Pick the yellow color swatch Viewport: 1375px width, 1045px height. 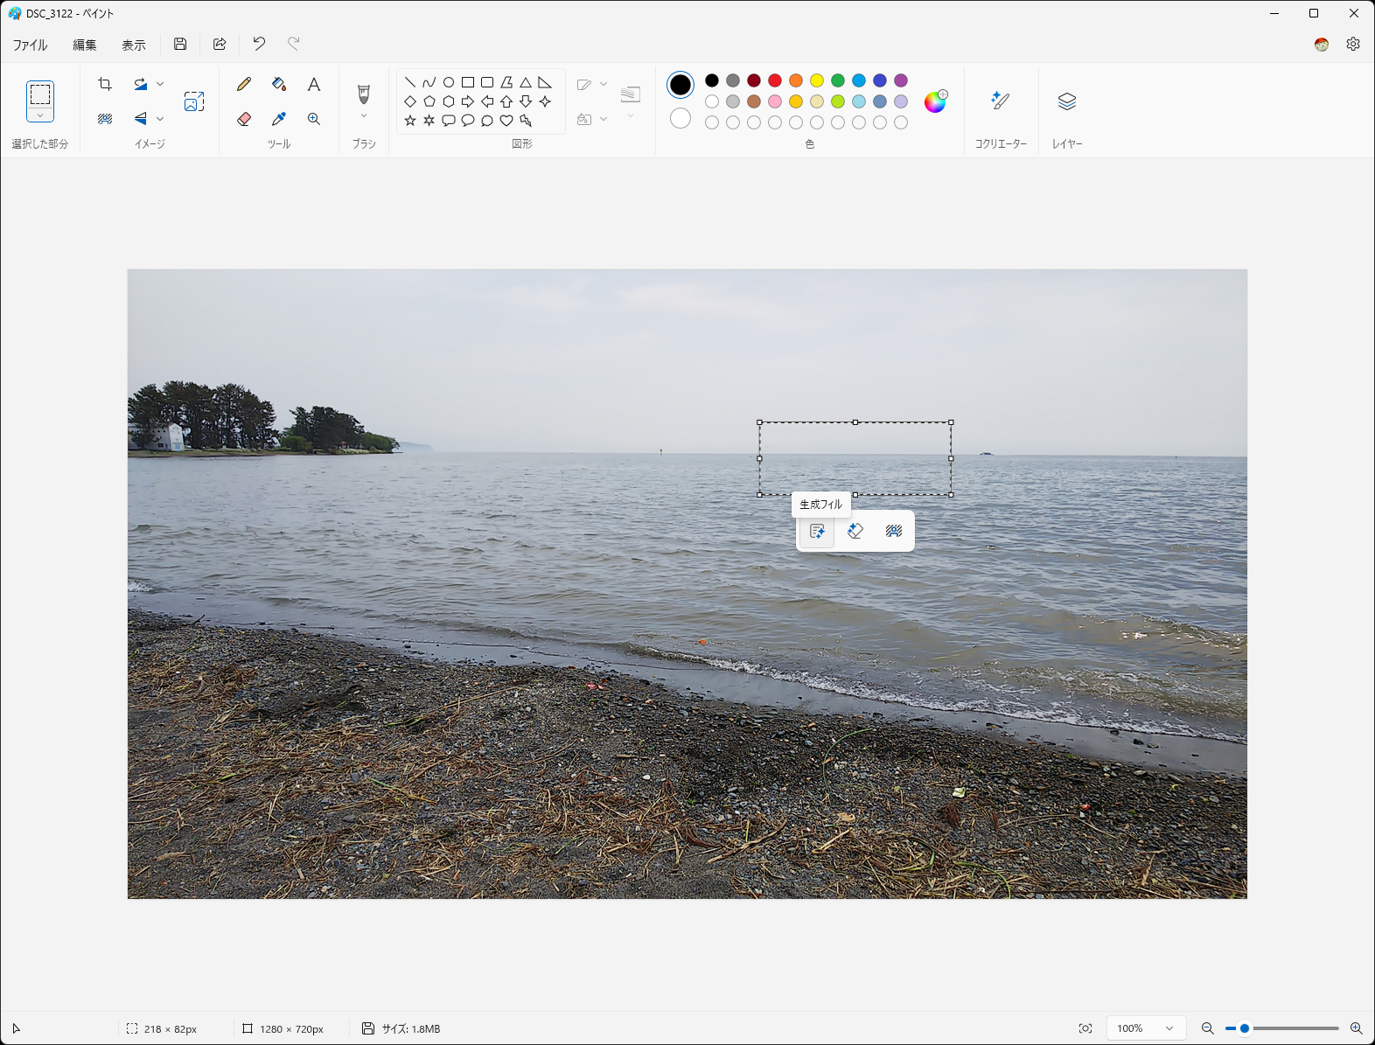tap(817, 80)
